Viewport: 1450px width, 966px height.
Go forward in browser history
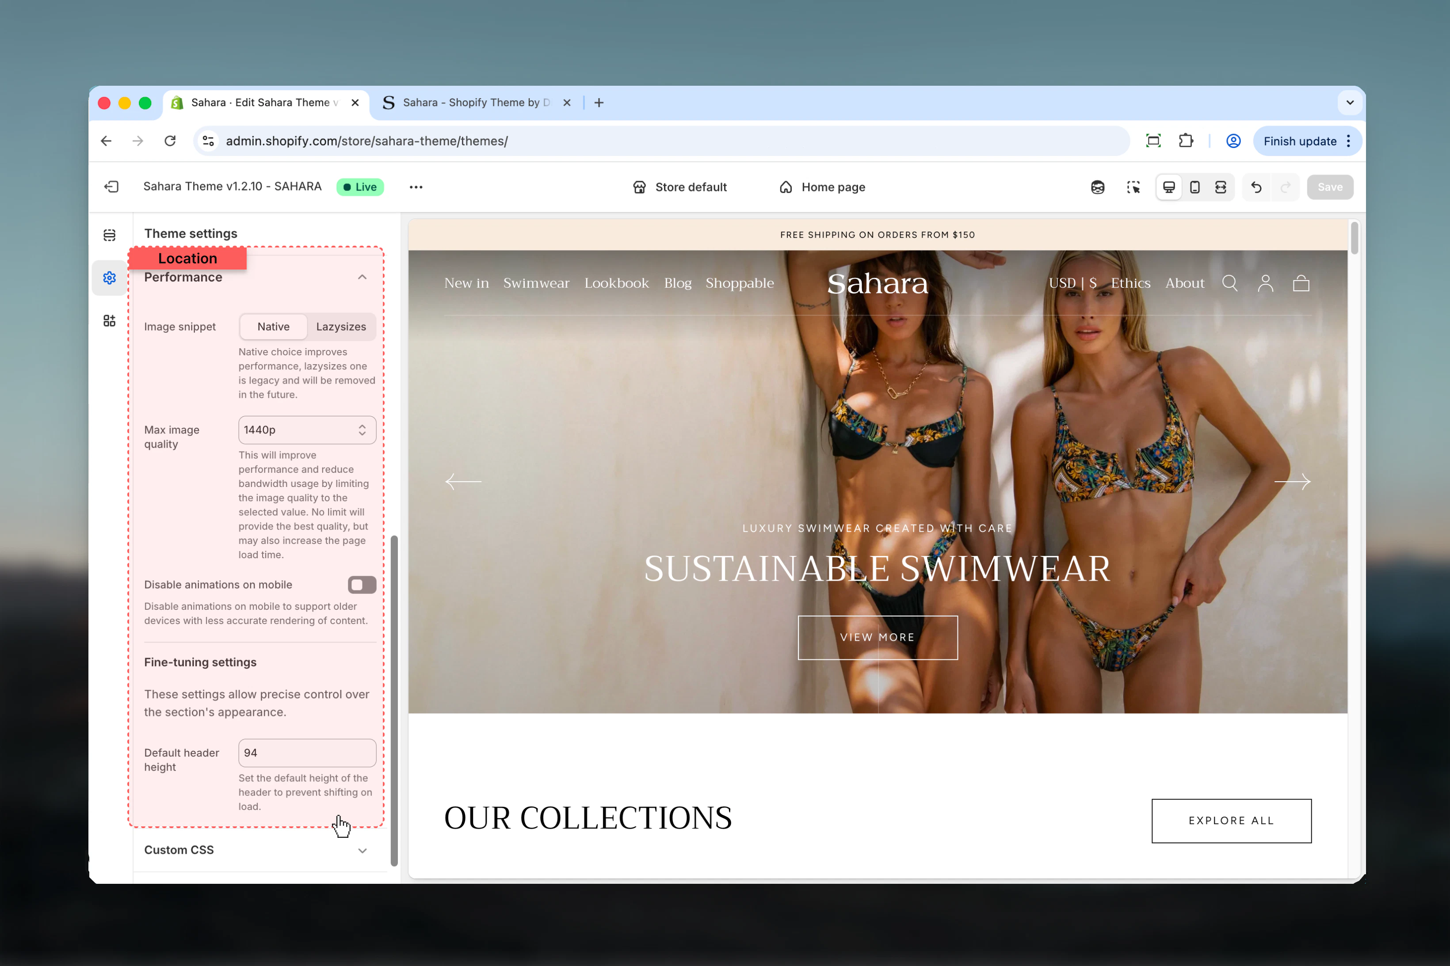(138, 141)
